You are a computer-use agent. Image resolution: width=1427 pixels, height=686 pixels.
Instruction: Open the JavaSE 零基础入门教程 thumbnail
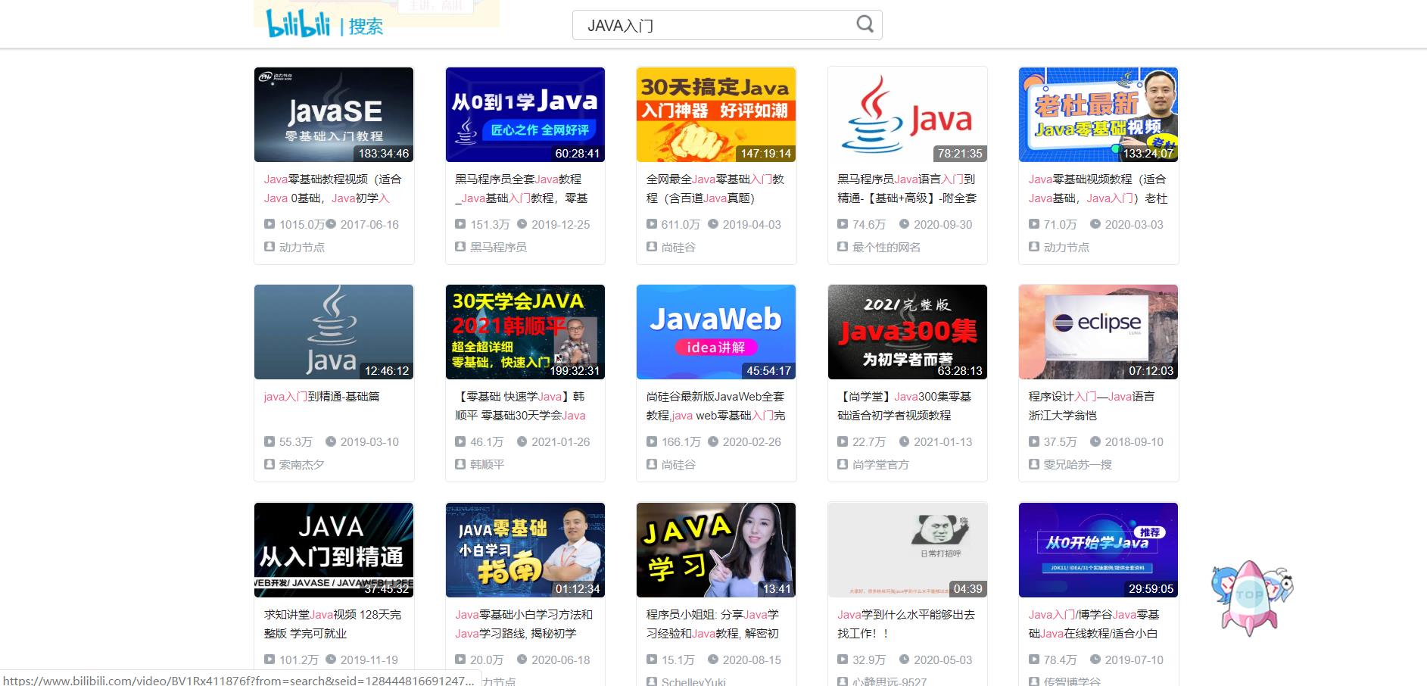[x=334, y=114]
